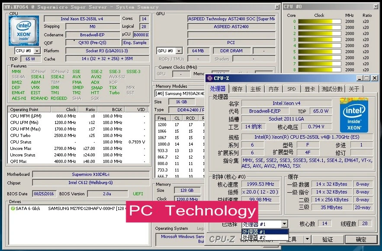Click the 1000.0 frequency row in memory table
Screen dimensions: 382x251
pos(180,144)
